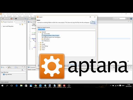Maximize the editor area

(x=131, y=21)
